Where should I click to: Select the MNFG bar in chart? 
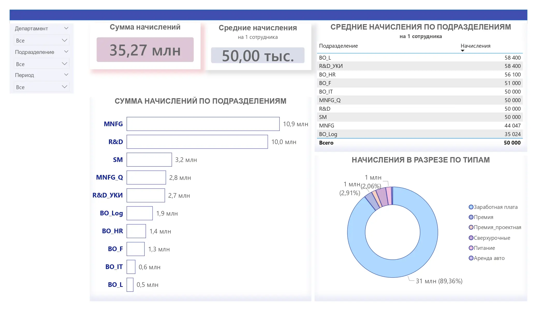point(203,124)
